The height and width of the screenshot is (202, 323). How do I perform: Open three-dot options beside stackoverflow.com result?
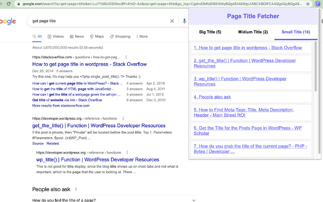tap(126, 58)
